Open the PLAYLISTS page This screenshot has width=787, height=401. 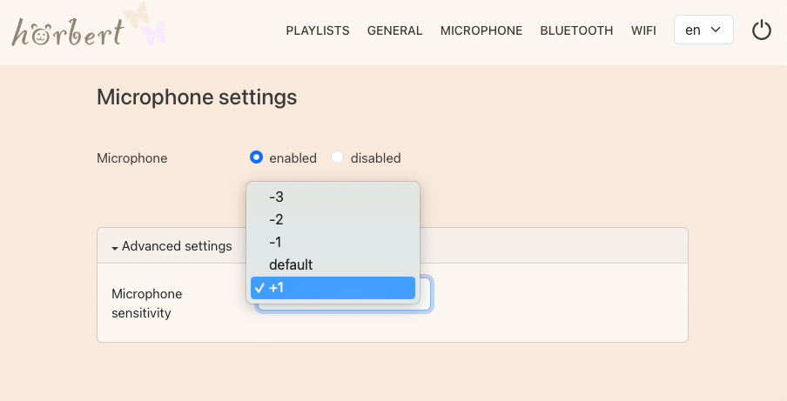pyautogui.click(x=318, y=30)
